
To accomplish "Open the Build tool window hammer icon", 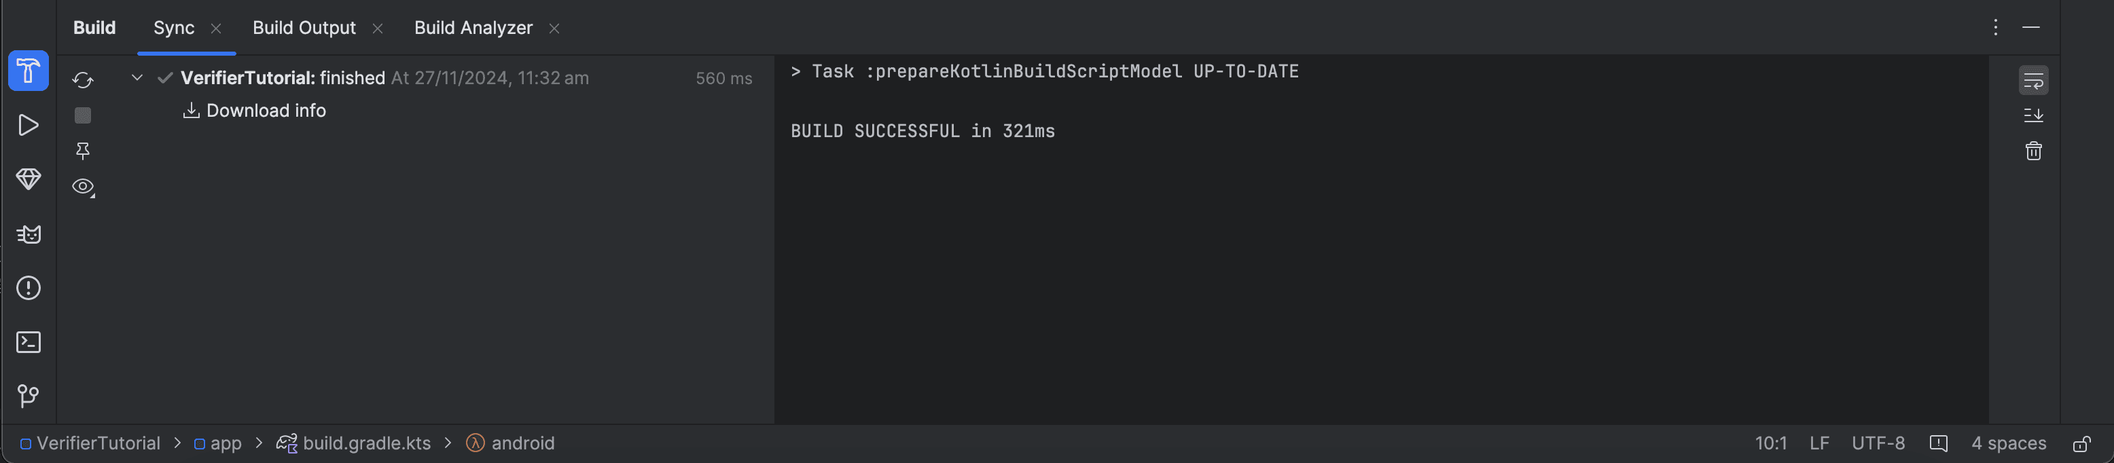I will [28, 71].
